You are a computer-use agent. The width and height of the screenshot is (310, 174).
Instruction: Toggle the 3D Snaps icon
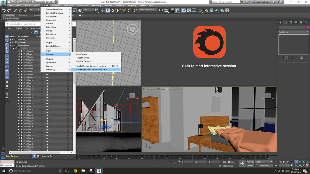114,10
